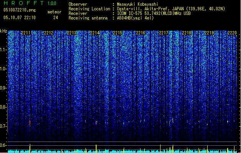The image size is (241, 153).
Task: Click the red meteor echo below 2211
Action: (x=30, y=123)
